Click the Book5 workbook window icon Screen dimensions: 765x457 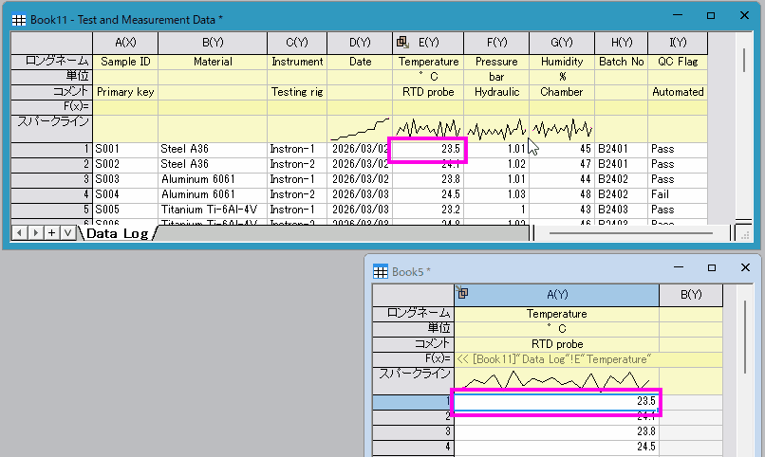point(380,271)
